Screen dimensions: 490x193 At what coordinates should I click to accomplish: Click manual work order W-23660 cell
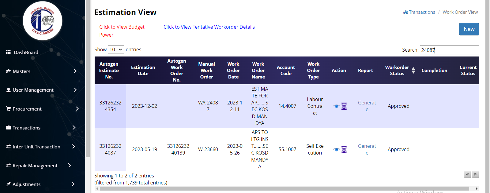(x=208, y=149)
